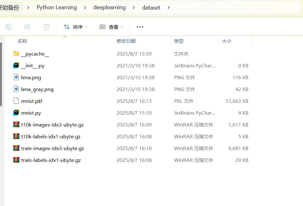The height and width of the screenshot is (206, 303).
Task: Sort by the 修改日期 column header
Action: pos(126,41)
